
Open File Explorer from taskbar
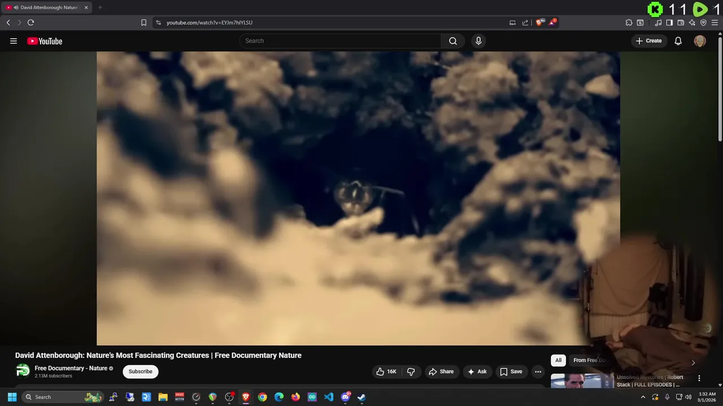(x=163, y=397)
